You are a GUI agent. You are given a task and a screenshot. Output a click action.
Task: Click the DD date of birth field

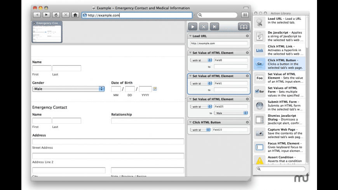coord(130,89)
